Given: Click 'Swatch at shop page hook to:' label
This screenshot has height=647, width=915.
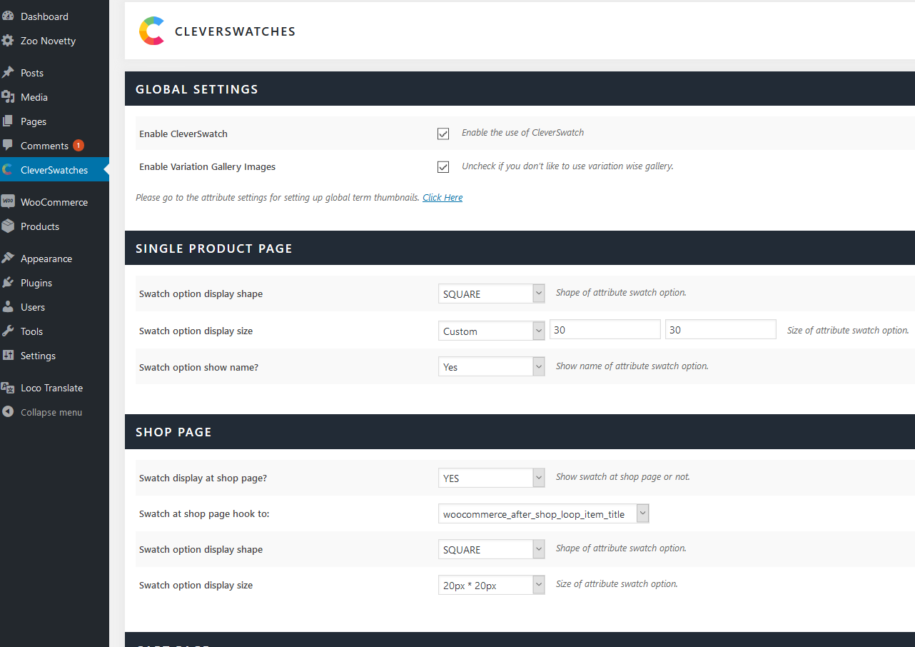Looking at the screenshot, I should click(204, 514).
